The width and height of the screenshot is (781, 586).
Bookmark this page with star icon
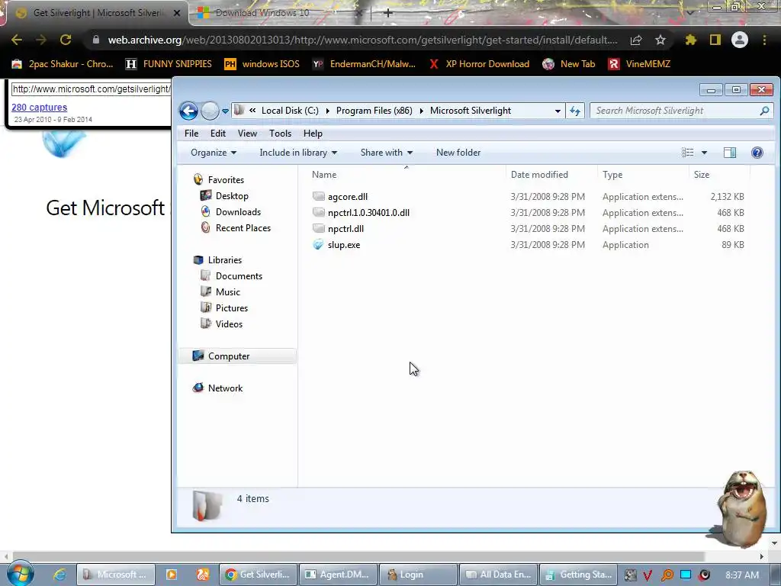[660, 40]
